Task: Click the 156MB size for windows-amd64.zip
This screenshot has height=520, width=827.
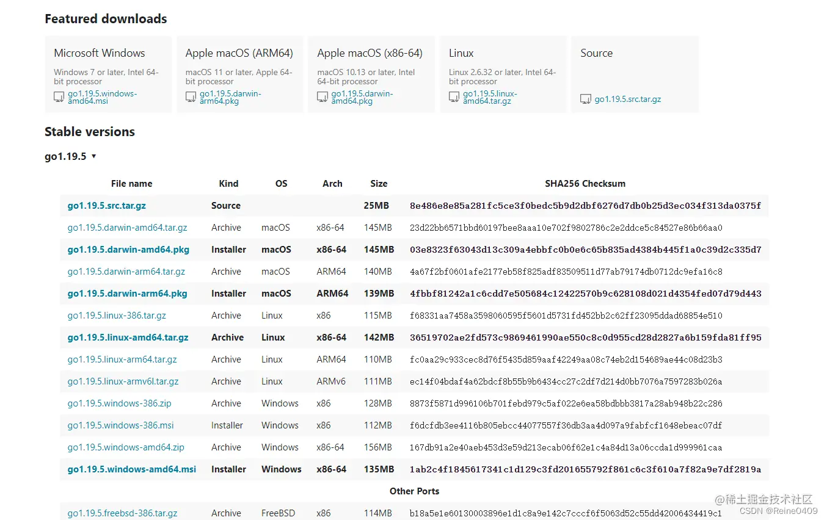Action: pos(378,447)
